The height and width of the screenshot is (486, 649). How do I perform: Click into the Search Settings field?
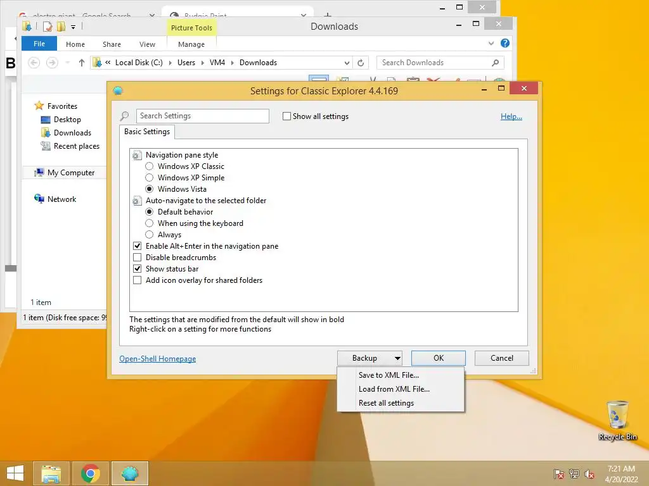tap(202, 116)
